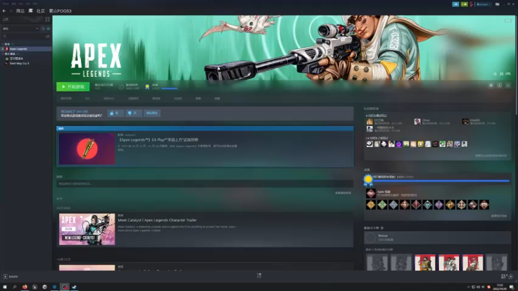This screenshot has width=518, height=291.
Task: Select the game listed above Devil May Cry 5
Action: [x=16, y=58]
